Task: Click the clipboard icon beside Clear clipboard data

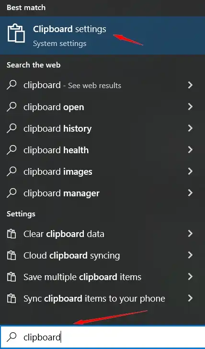Action: [11, 234]
